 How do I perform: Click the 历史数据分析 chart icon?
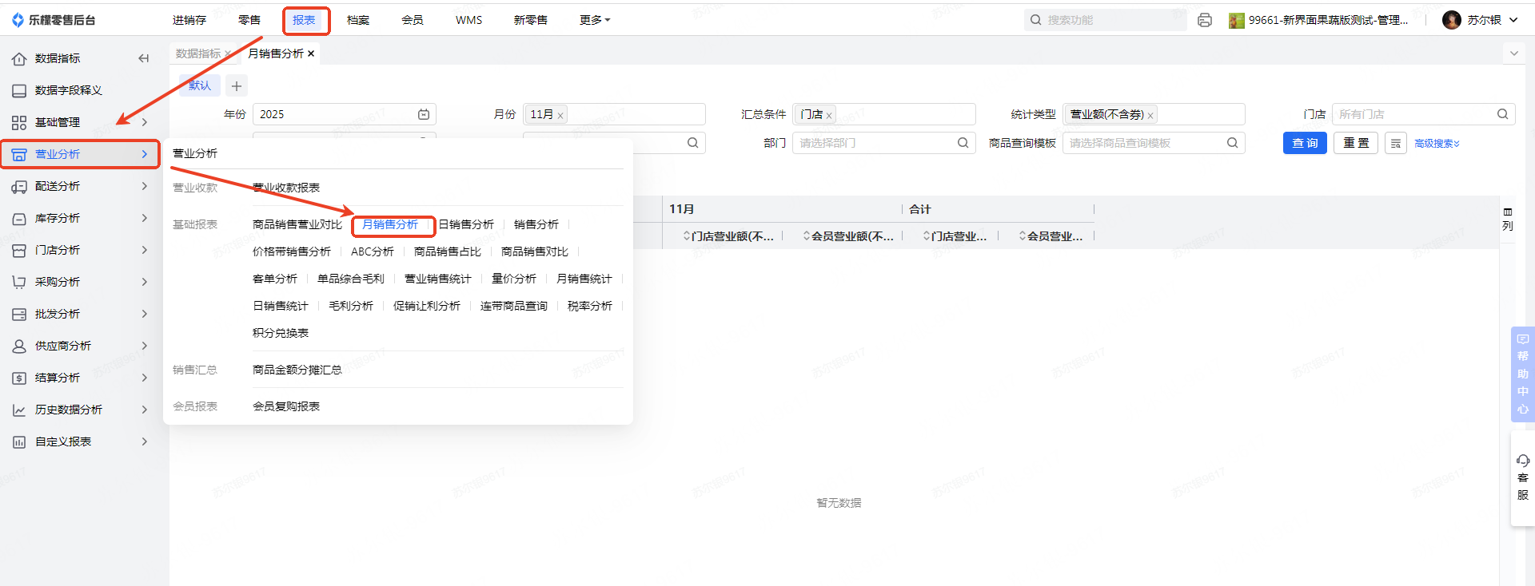[x=19, y=410]
